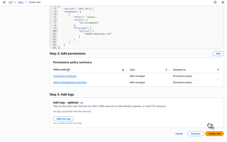Click external link icon beside Policy name

[69, 70]
